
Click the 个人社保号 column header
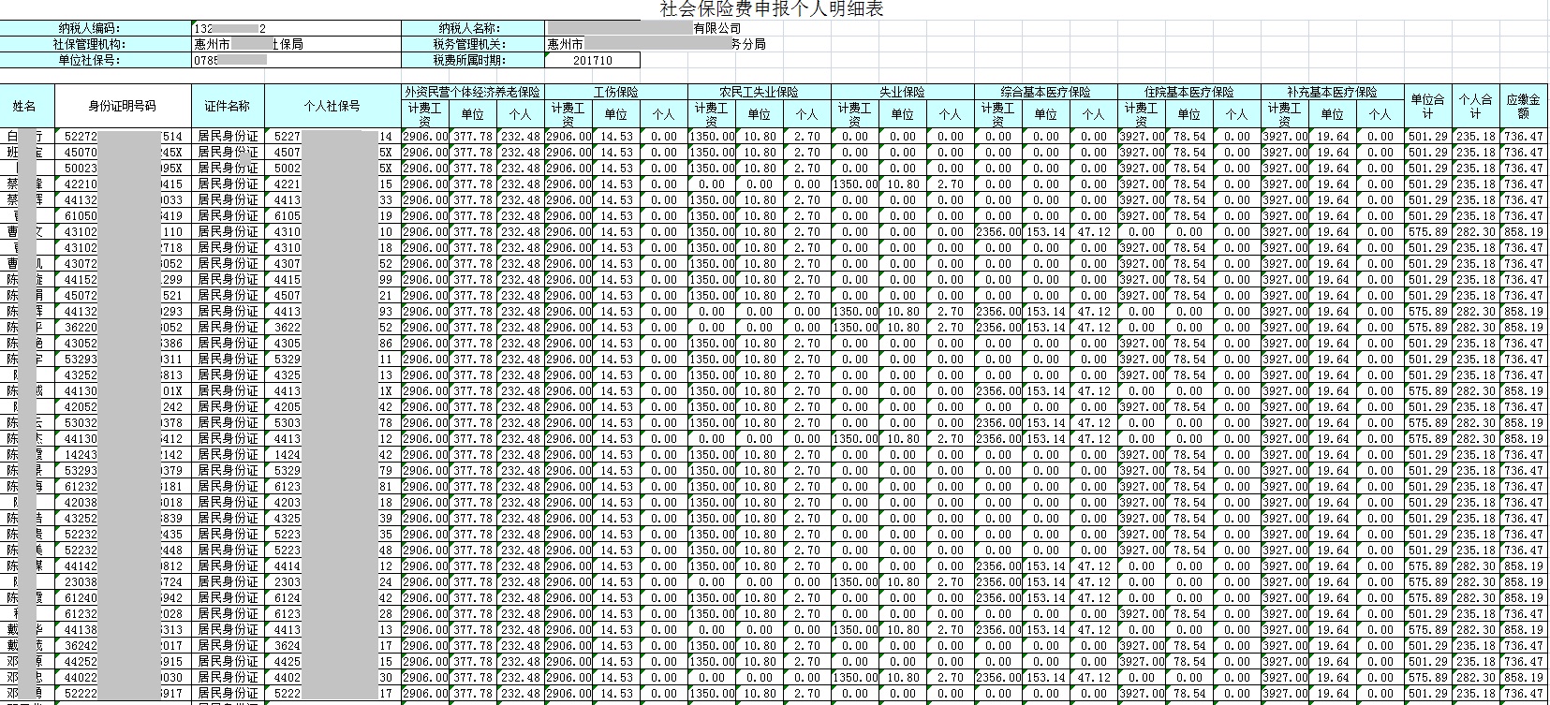pyautogui.click(x=332, y=106)
